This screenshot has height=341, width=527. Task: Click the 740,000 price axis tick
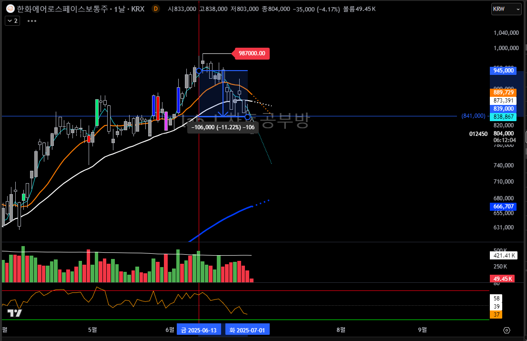click(x=504, y=165)
